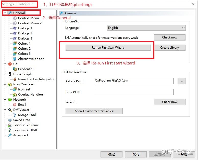Open Hook Scripts via its hook icon
Screen dimensions: 198x160
click(x=10, y=74)
